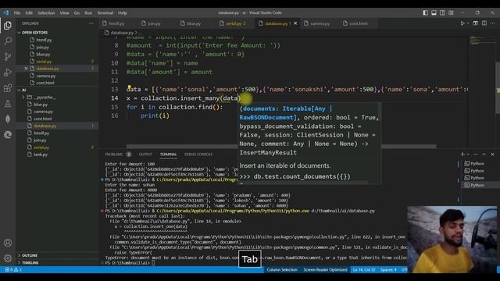
Task: Toggle Screen Reader Optimized status item
Action: [325, 270]
